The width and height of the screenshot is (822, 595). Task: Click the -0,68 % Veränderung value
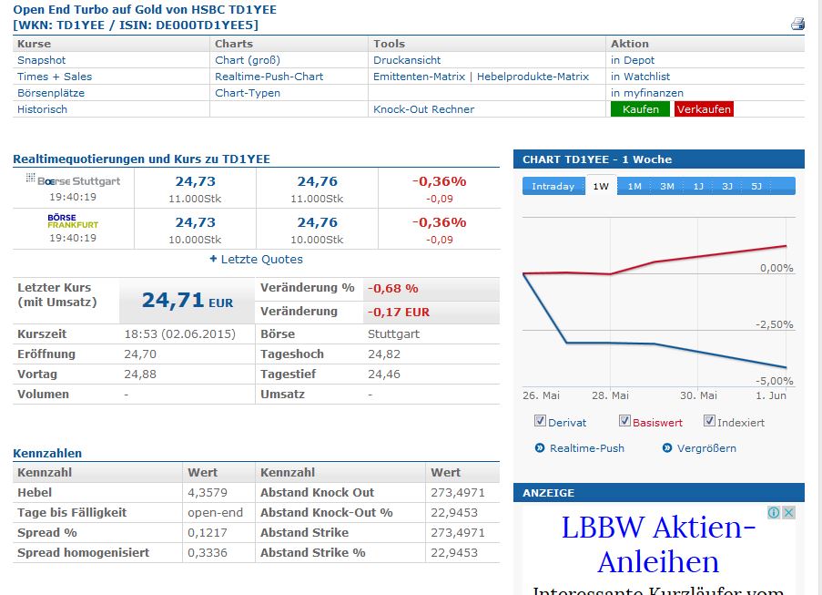click(392, 289)
